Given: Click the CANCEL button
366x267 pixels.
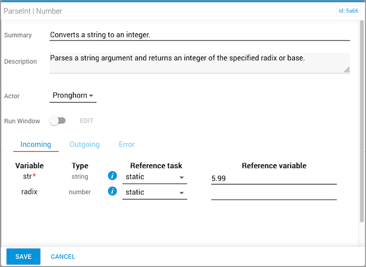Looking at the screenshot, I should coord(63,257).
